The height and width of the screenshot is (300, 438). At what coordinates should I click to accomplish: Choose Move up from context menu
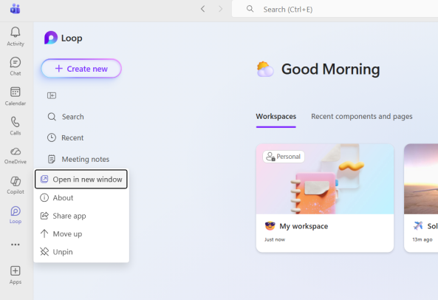pos(81,233)
